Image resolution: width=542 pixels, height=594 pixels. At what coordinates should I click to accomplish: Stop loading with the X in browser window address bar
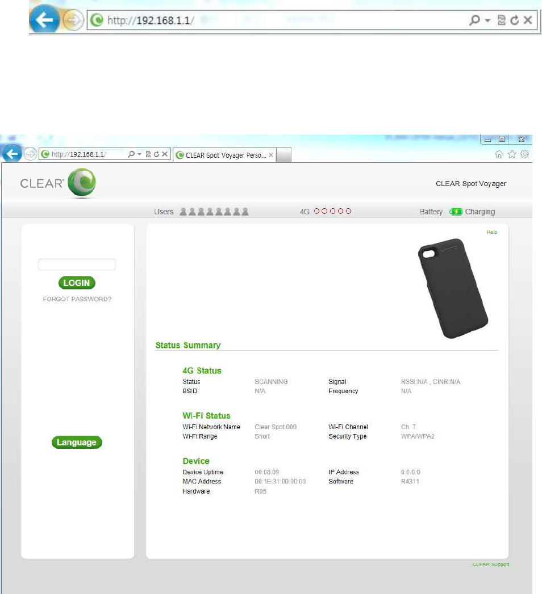[x=165, y=154]
